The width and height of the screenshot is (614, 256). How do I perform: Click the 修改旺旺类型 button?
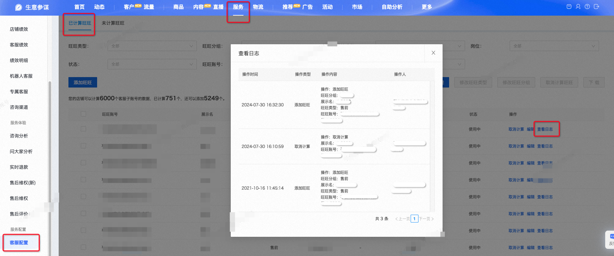tap(473, 82)
